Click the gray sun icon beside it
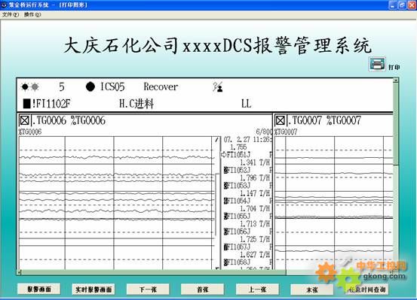The width and height of the screenshot is (417, 300). point(35,86)
